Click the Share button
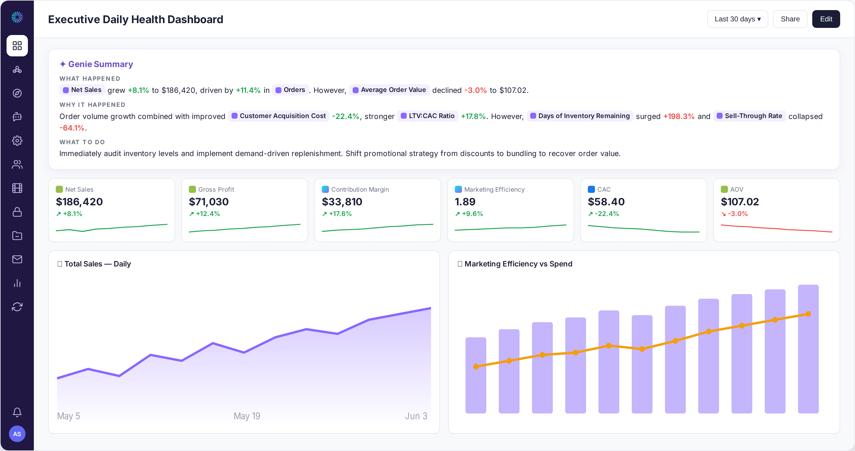The height and width of the screenshot is (451, 855). (x=790, y=19)
